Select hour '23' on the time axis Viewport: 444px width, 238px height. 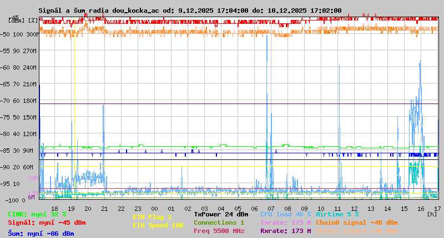(138, 209)
